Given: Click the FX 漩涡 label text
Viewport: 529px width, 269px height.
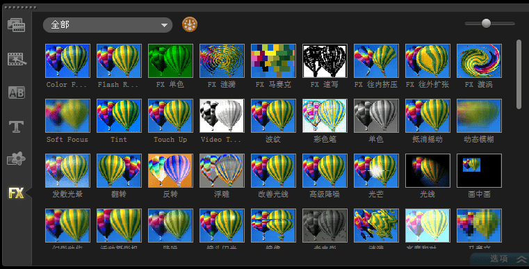Looking at the screenshot, I should (x=479, y=84).
